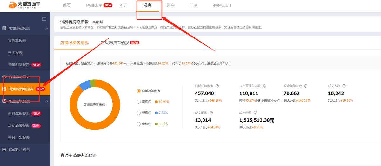Collapse the 店铺基础报表 group chevron

tap(47, 29)
